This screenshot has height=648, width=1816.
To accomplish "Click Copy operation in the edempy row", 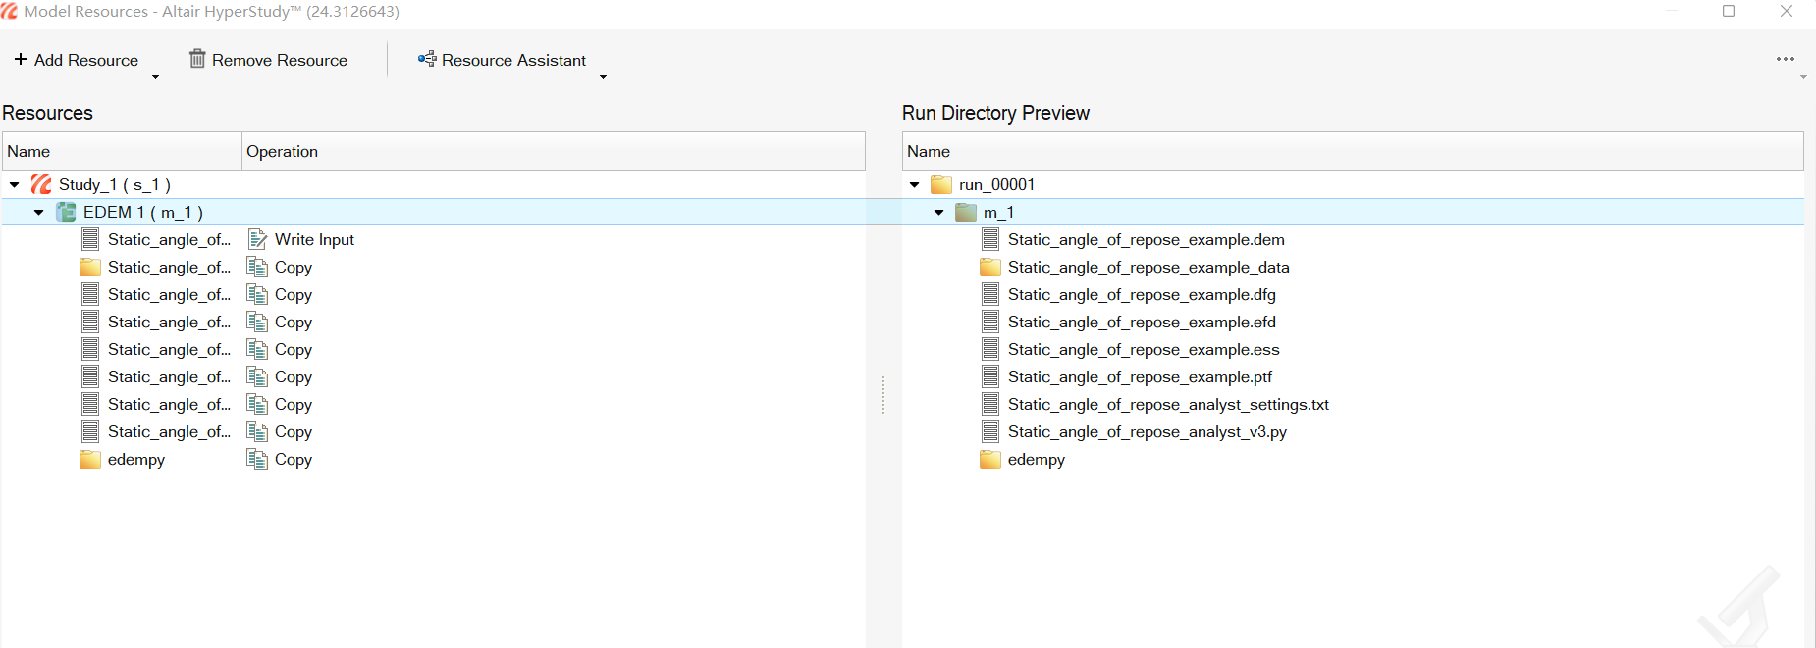I will (280, 459).
